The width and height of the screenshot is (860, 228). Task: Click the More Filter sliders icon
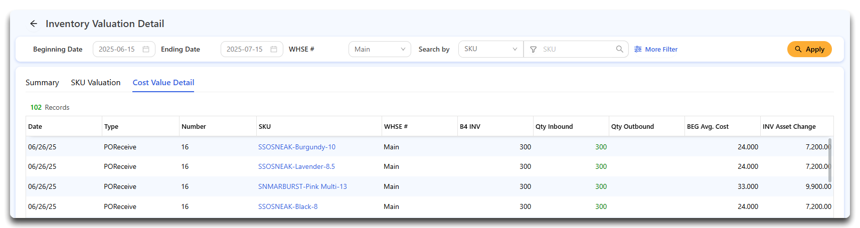[x=638, y=49]
